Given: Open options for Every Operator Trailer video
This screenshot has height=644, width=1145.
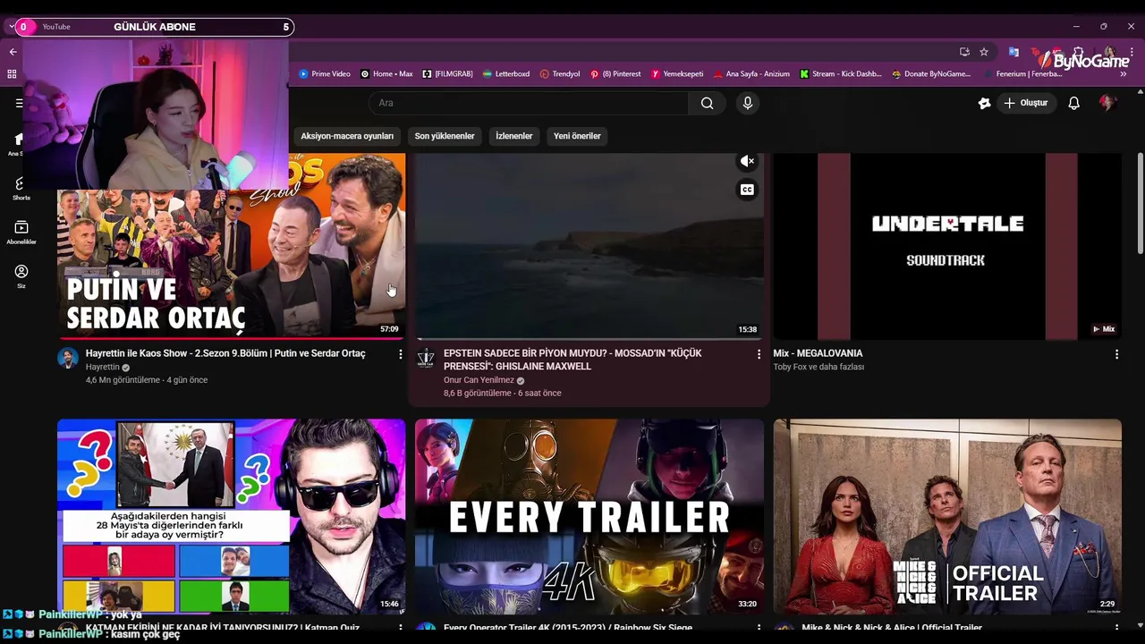Looking at the screenshot, I should tap(759, 629).
